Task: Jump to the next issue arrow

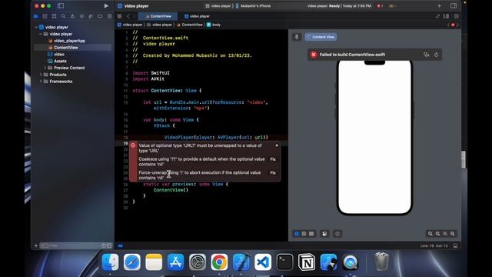Action: coord(457,25)
